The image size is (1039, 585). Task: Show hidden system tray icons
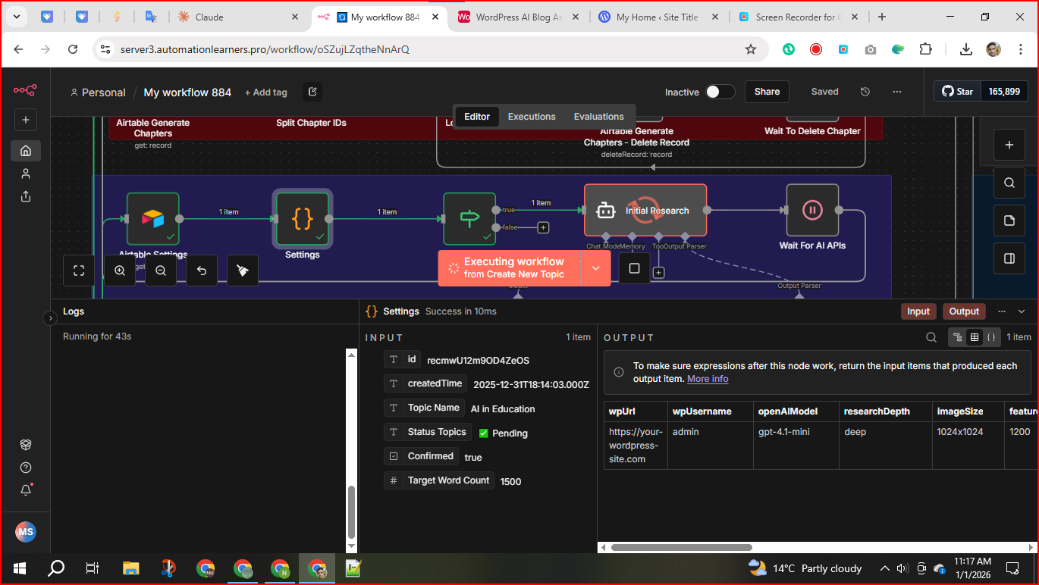[884, 568]
